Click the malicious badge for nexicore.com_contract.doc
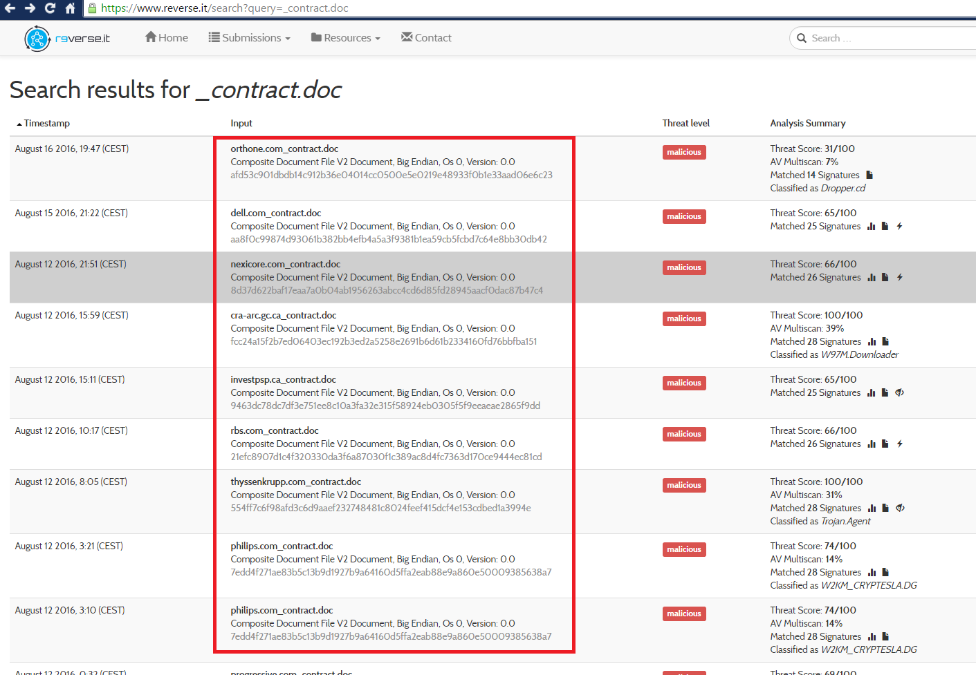Image resolution: width=976 pixels, height=675 pixels. 684,267
